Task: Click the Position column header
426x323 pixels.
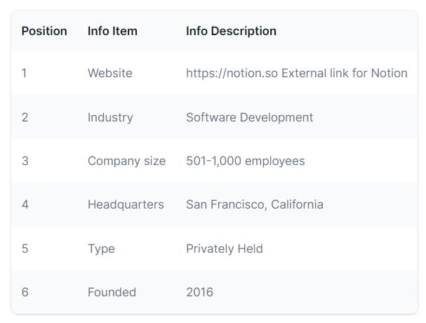Action: coord(44,31)
